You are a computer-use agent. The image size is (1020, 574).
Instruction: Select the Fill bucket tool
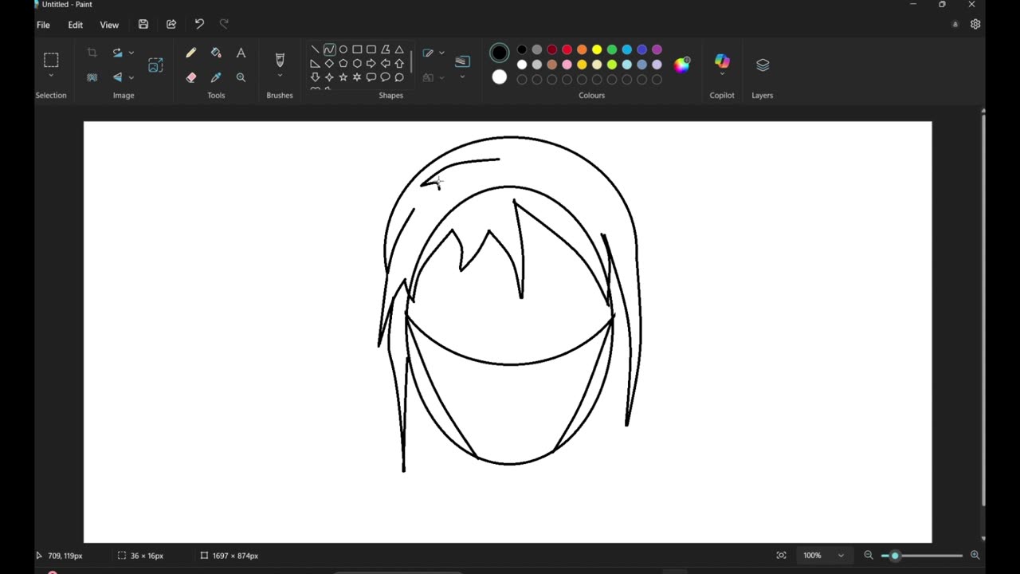[x=216, y=53]
